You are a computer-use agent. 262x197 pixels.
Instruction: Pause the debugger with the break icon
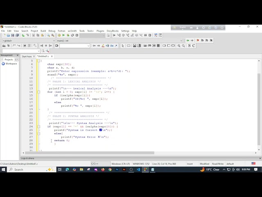click(x=145, y=35)
